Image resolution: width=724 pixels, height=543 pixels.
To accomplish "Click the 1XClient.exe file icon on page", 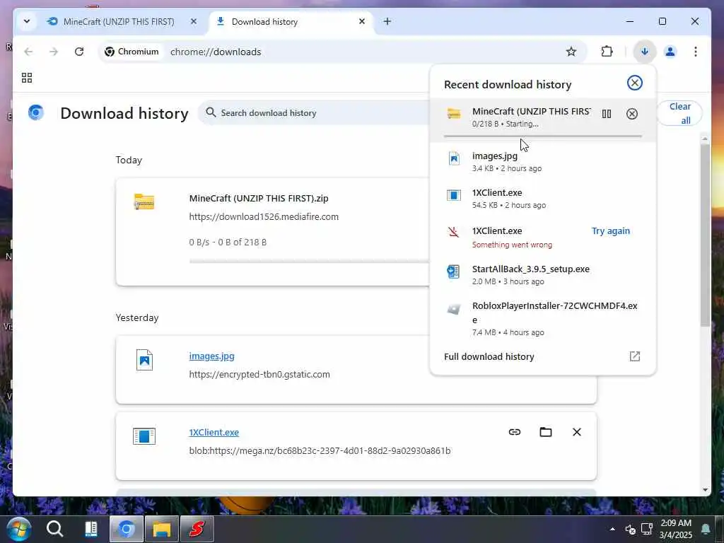I will click(x=144, y=436).
